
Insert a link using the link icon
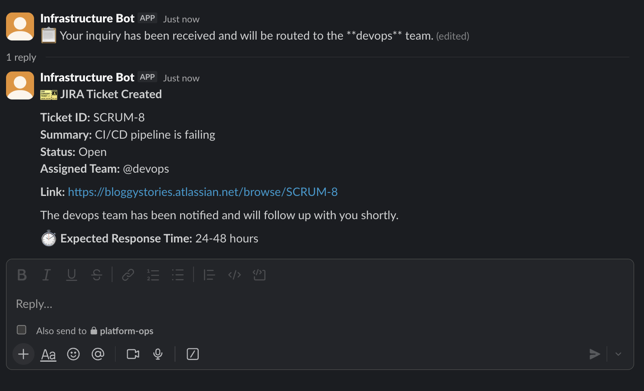click(x=128, y=275)
